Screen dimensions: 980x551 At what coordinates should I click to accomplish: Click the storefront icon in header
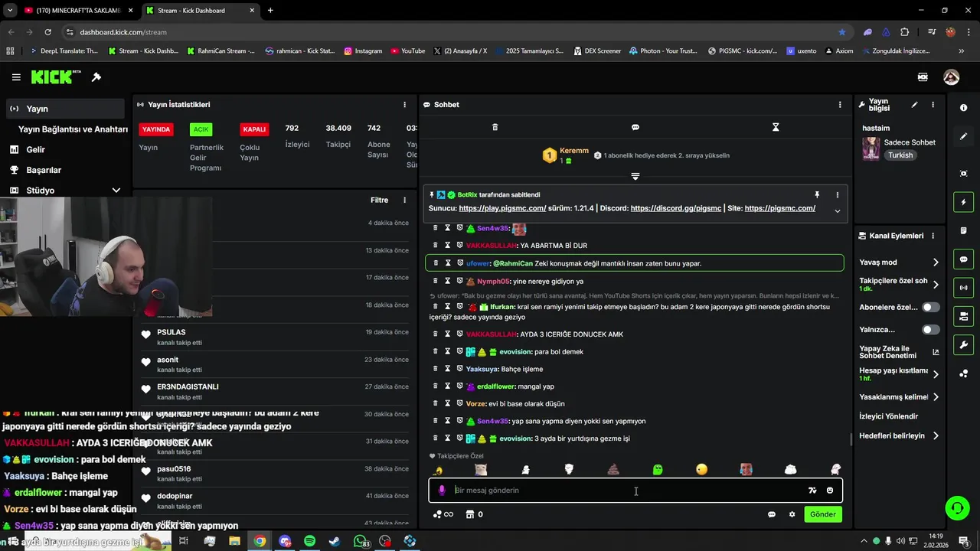[923, 77]
